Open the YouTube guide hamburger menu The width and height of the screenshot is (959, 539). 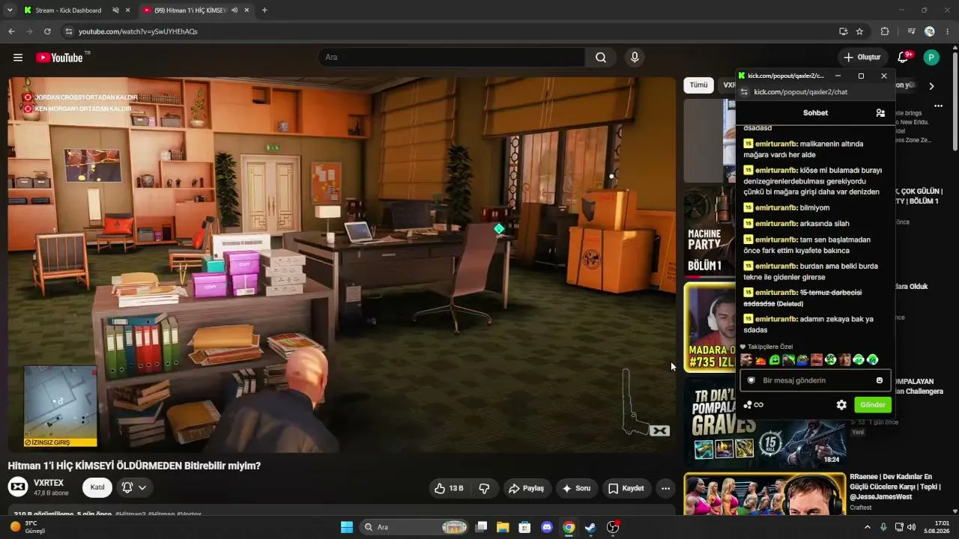click(18, 58)
